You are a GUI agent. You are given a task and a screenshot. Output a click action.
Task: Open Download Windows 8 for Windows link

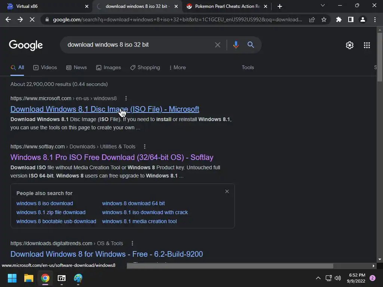click(x=107, y=254)
